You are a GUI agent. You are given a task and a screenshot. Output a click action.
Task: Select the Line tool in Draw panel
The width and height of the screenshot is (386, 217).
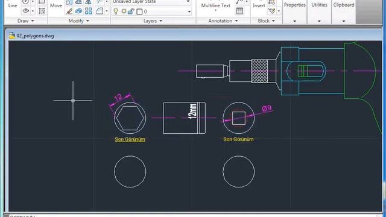point(12,5)
